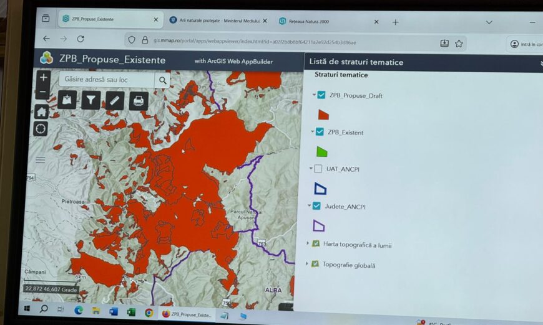Uncheck the ZPB_Propuse_Draft layer checkbox
543x325 pixels.
[321, 95]
